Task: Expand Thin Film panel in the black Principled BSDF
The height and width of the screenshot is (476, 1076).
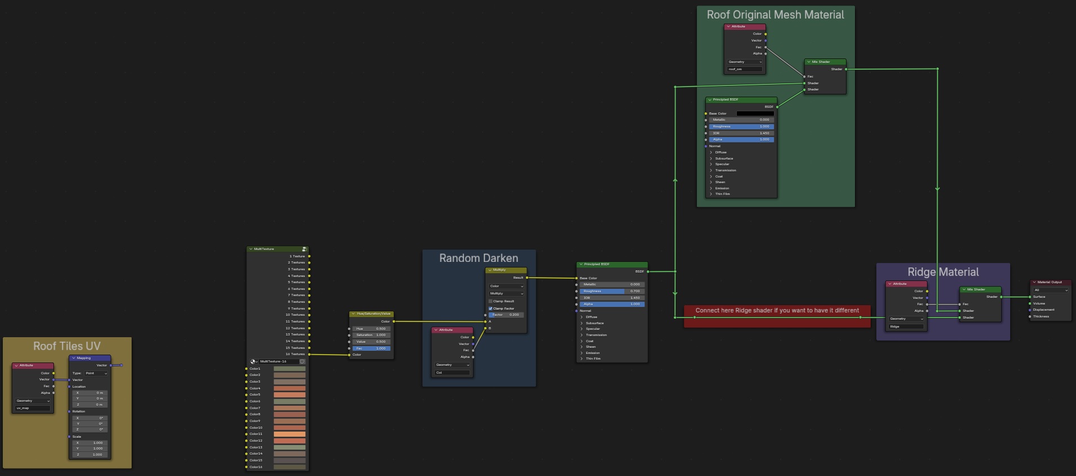Action: pyautogui.click(x=711, y=194)
